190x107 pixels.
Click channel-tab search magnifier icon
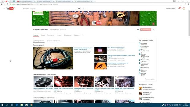tap(83, 35)
